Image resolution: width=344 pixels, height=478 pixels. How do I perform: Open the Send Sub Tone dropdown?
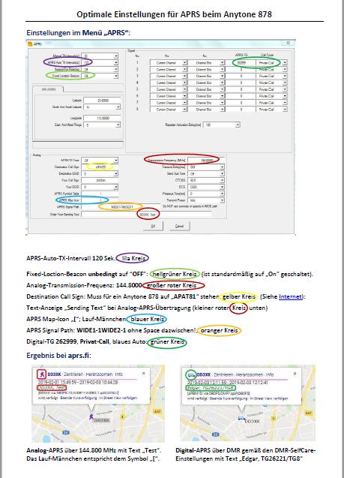(223, 174)
